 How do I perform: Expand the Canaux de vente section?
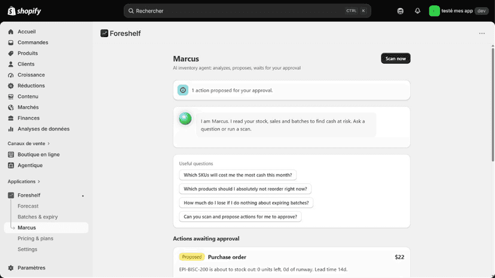point(29,143)
